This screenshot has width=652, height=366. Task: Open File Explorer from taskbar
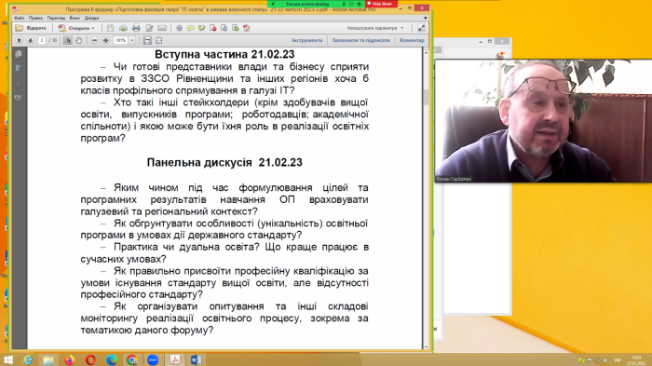(48, 359)
